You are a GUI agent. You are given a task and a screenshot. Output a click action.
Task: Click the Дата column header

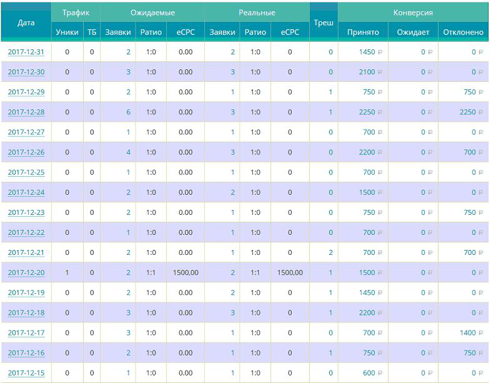click(26, 22)
